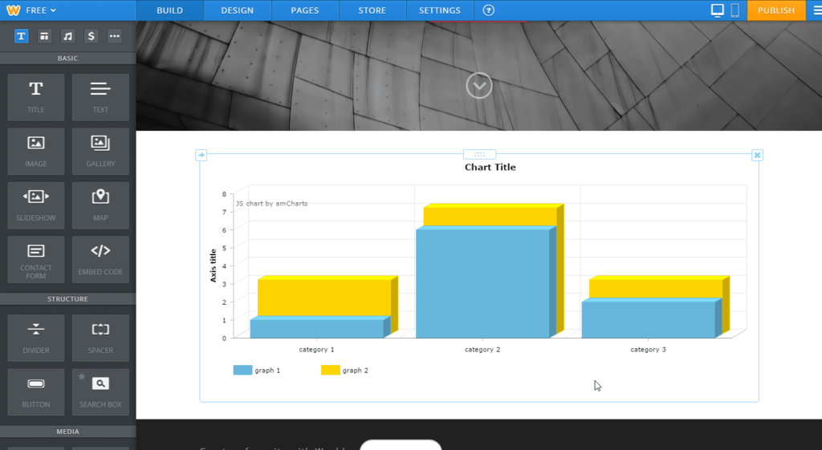Image resolution: width=822 pixels, height=450 pixels.
Task: Toggle graph 1 blue legend marker
Action: click(x=242, y=370)
